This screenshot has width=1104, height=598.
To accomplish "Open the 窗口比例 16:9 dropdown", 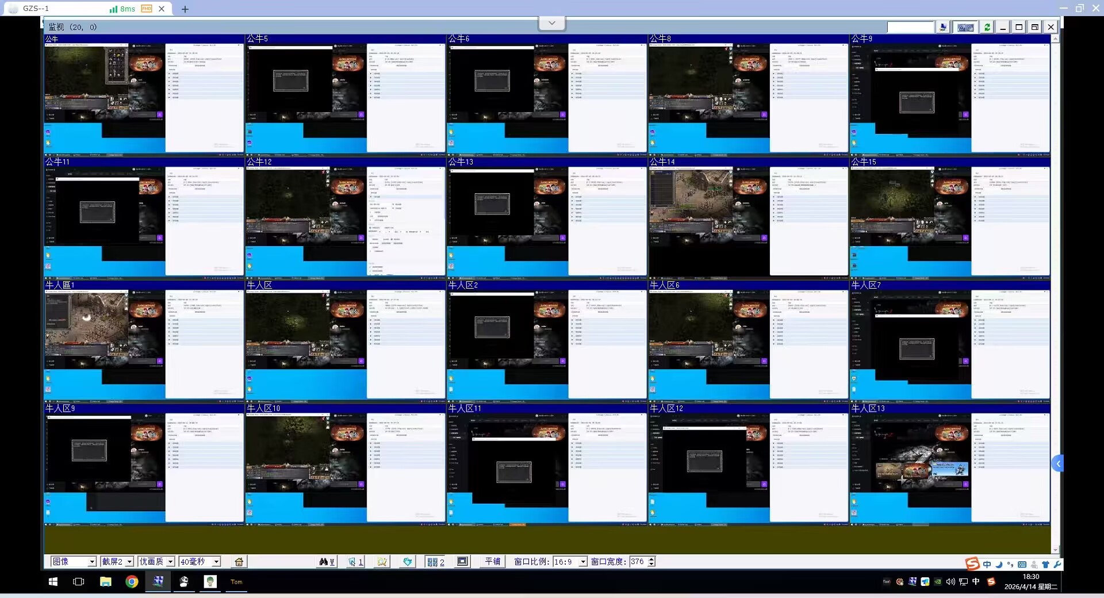I will pyautogui.click(x=582, y=562).
